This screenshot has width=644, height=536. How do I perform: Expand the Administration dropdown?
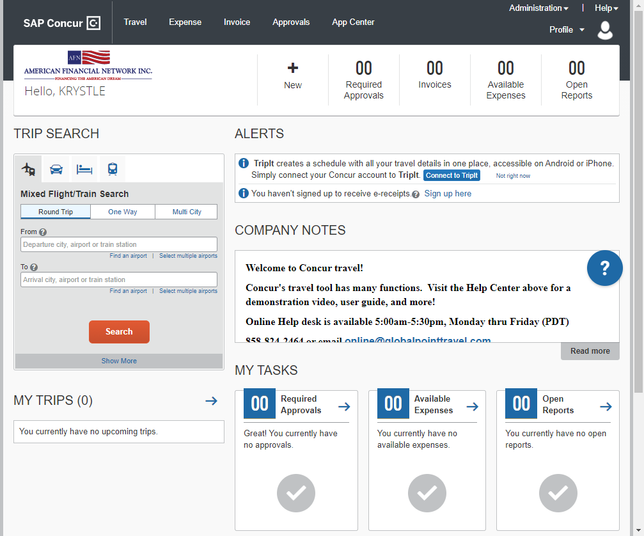(538, 8)
